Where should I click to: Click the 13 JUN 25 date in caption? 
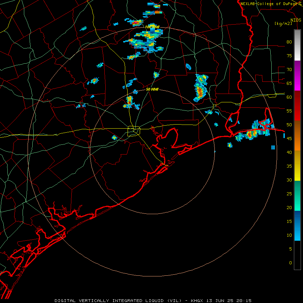click(x=220, y=301)
